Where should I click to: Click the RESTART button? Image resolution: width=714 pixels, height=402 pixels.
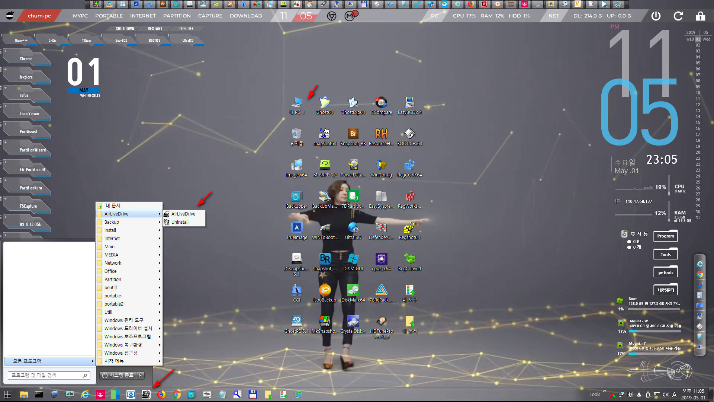point(155,29)
